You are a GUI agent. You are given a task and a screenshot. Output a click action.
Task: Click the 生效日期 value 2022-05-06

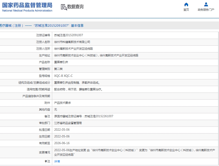click(x=62, y=136)
